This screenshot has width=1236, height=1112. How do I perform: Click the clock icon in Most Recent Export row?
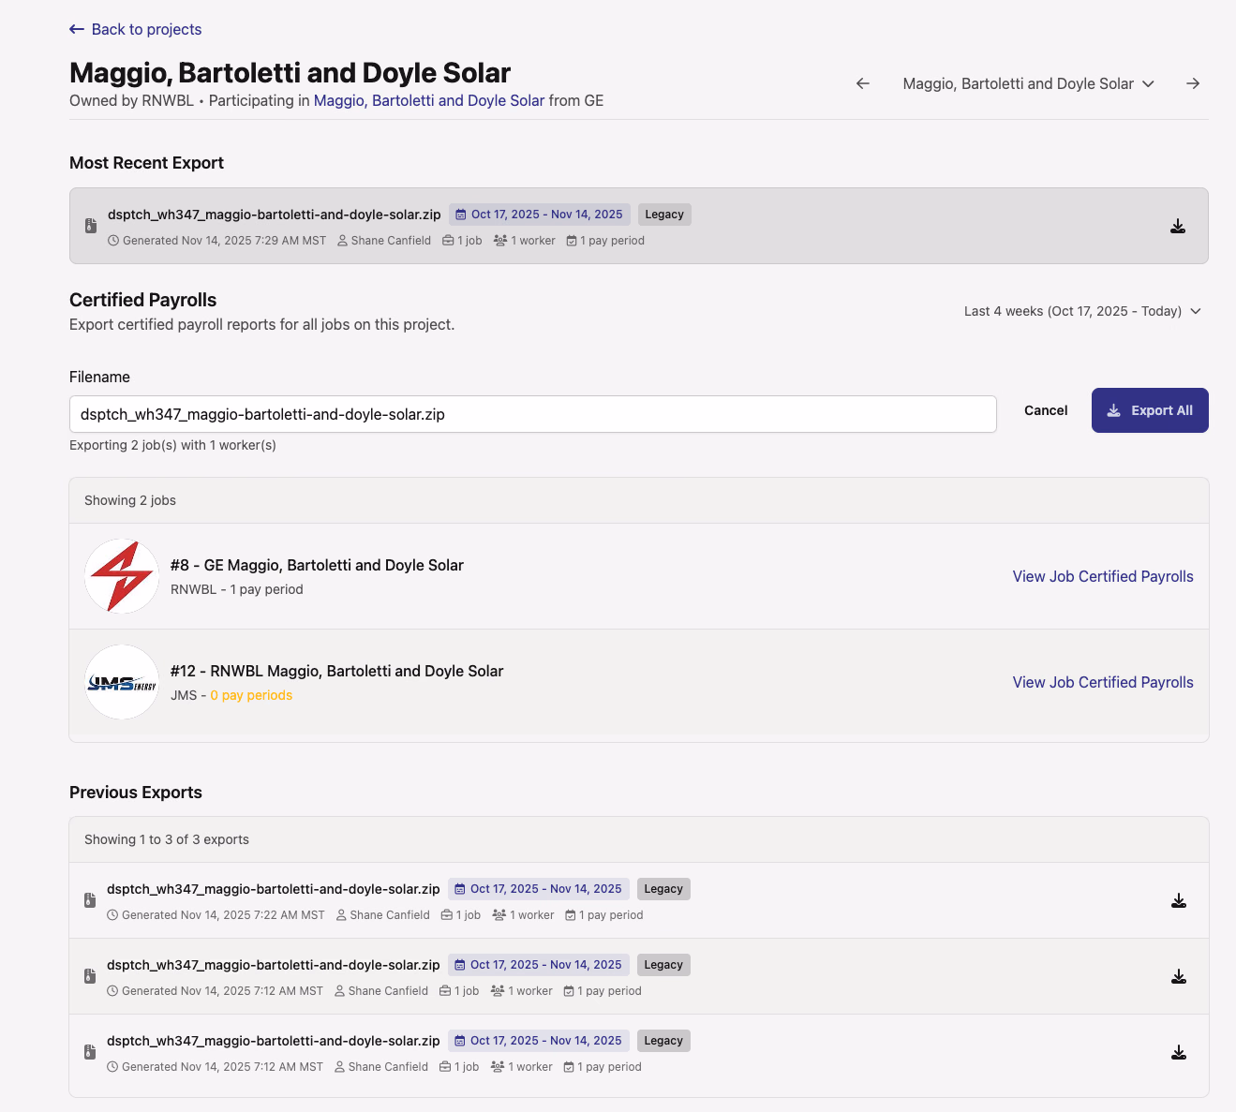113,241
